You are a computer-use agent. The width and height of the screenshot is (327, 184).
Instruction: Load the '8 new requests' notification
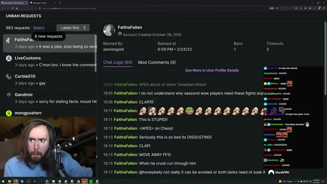tap(49, 36)
